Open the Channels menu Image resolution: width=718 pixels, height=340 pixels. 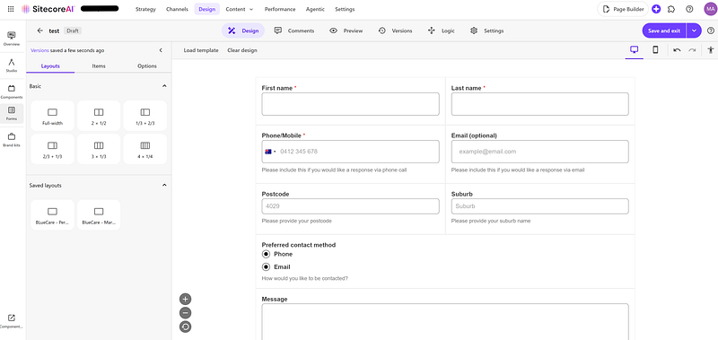coord(177,9)
